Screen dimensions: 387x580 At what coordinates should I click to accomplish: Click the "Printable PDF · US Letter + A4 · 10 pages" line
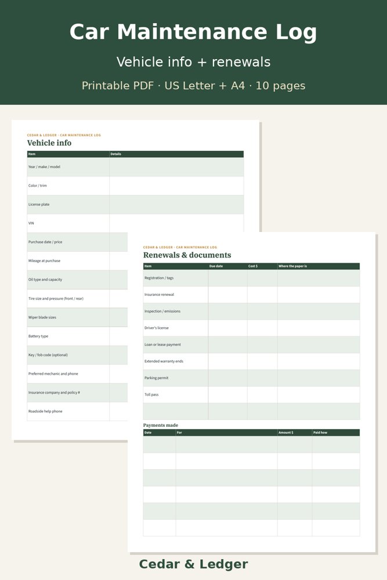[194, 86]
